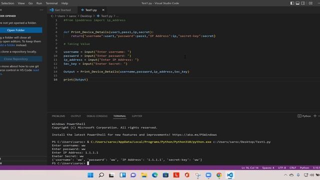Toggle the primary side bar layout icon

pyautogui.click(x=292, y=3)
